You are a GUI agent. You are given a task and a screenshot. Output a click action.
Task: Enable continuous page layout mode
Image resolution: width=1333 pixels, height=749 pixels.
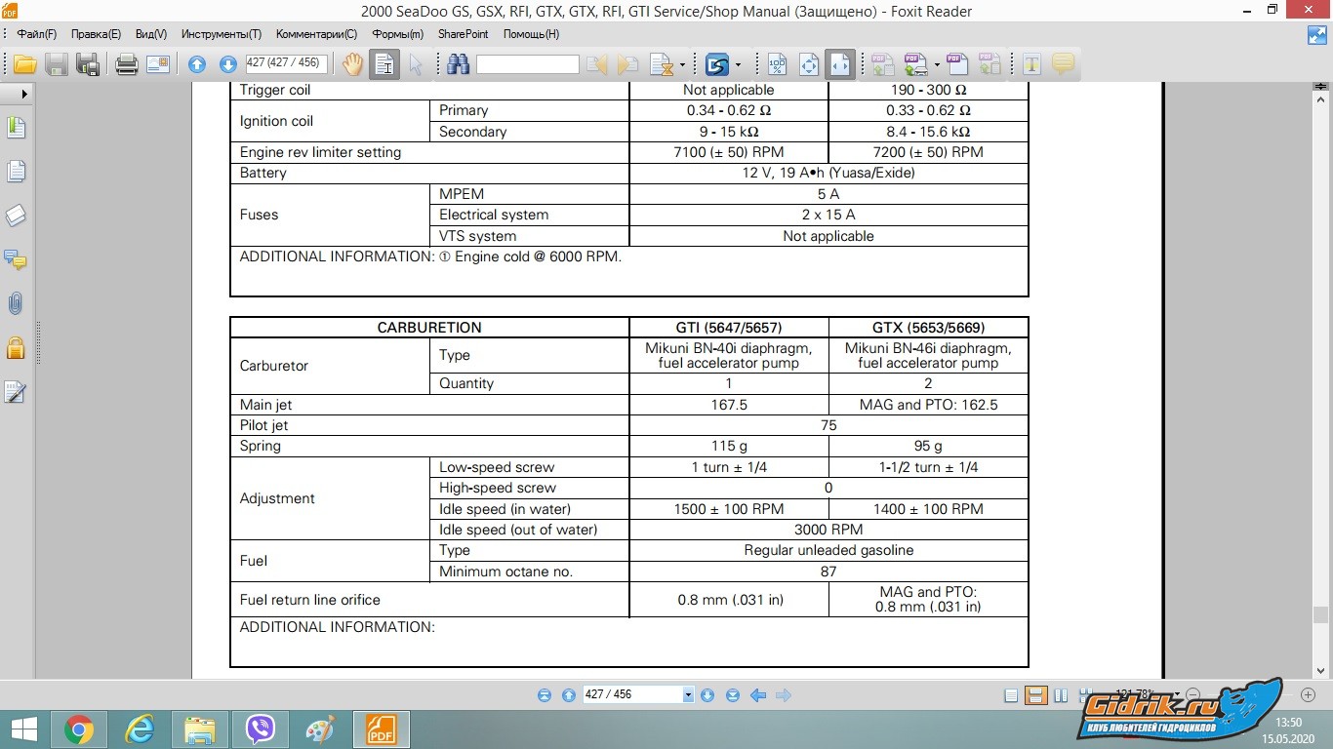click(x=1035, y=695)
